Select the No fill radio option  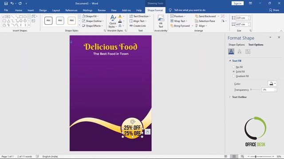point(234,67)
